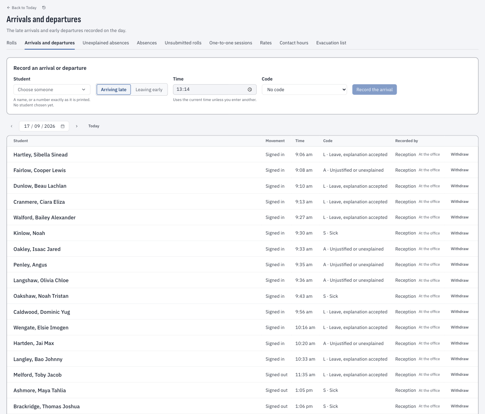Viewport: 485px width, 414px height.
Task: Switch to the Rates tab
Action: click(x=266, y=43)
